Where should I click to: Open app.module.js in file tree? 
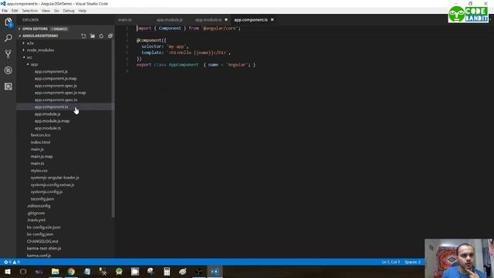pos(48,114)
